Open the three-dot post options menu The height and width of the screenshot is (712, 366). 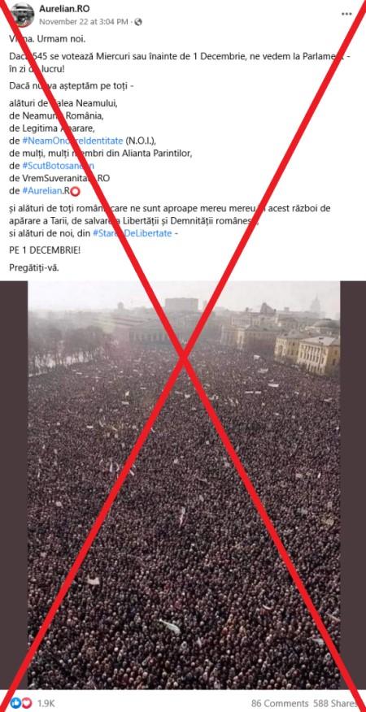click(x=346, y=14)
